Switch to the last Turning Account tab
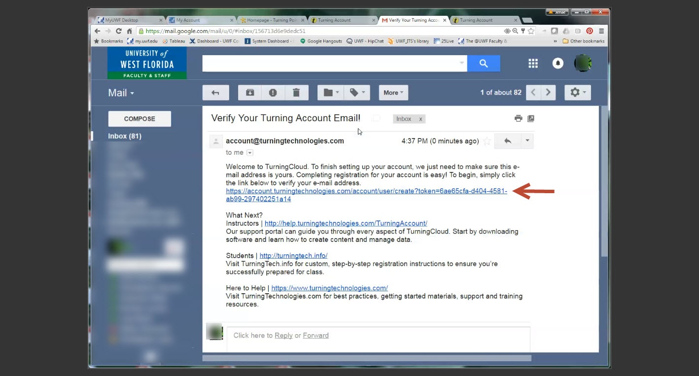This screenshot has width=699, height=376. click(x=485, y=20)
